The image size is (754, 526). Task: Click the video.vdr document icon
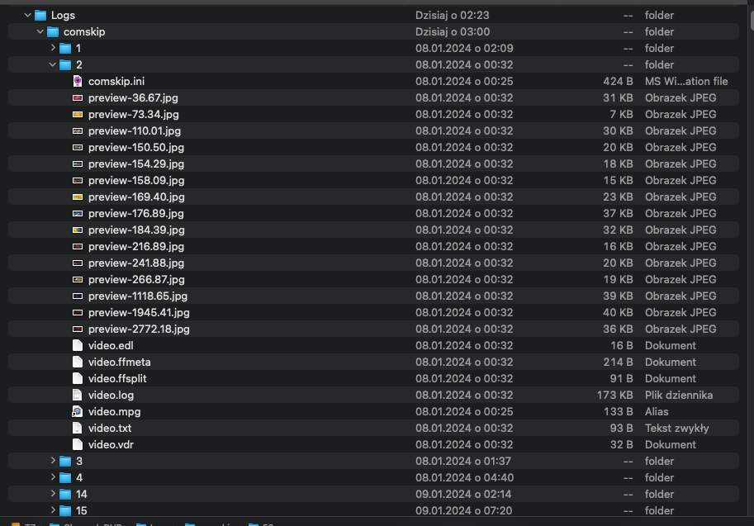[x=78, y=444]
